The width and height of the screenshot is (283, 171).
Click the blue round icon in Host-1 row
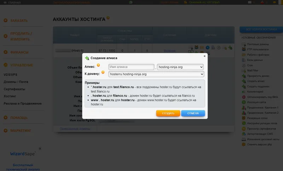[x=208, y=48]
